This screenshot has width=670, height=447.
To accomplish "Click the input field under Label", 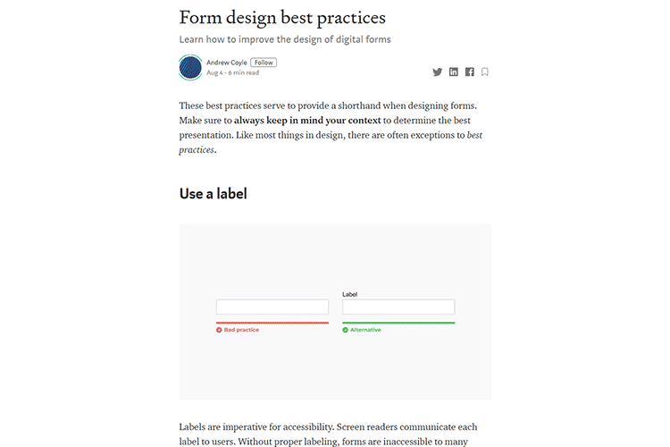I will click(398, 307).
